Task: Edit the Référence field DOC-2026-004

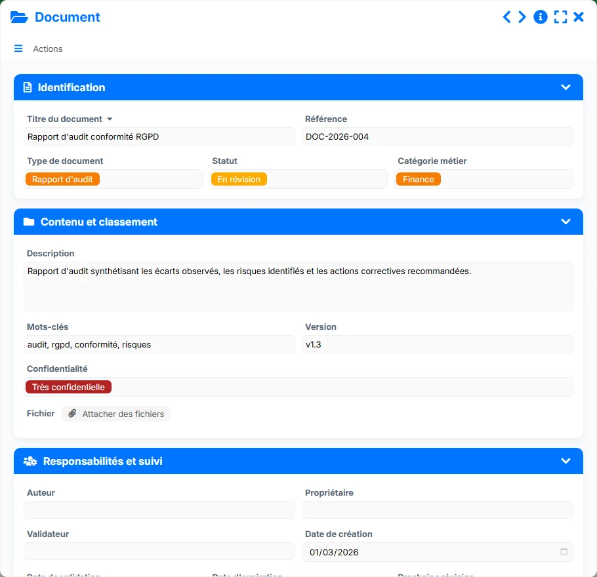Action: (437, 136)
